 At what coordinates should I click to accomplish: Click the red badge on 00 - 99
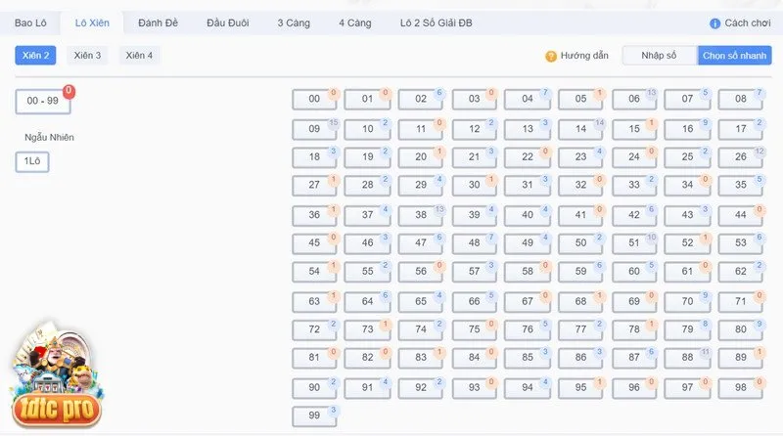pos(69,91)
